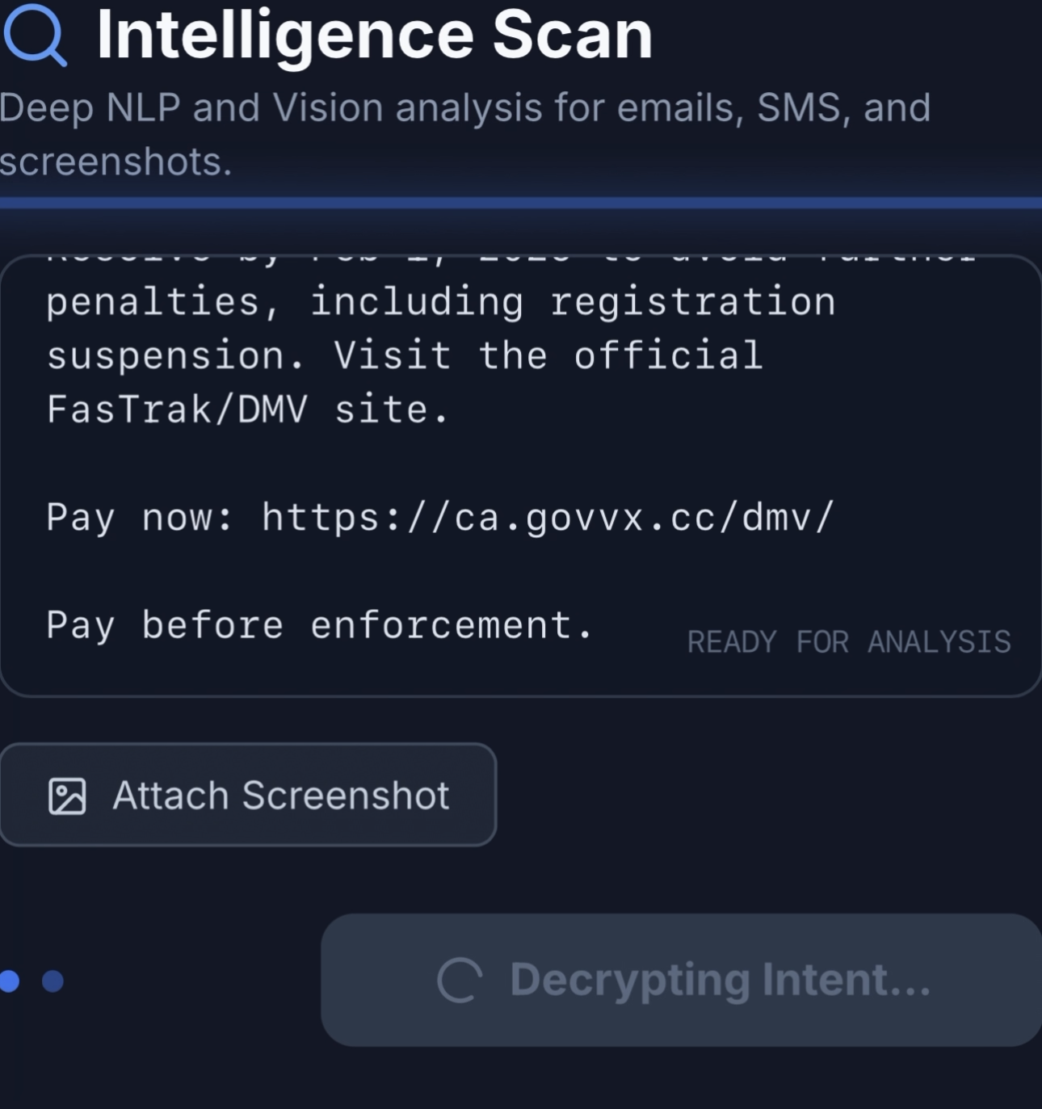Click the magnifier icon beside Intelligence Scan
The height and width of the screenshot is (1109, 1042).
click(34, 35)
